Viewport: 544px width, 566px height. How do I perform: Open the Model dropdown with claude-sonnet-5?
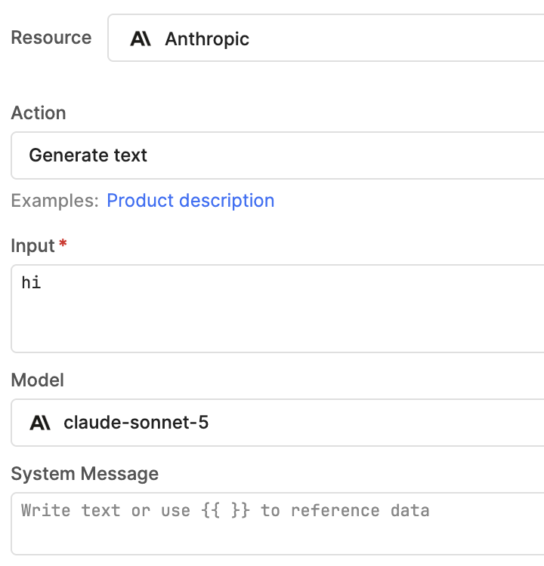tap(277, 423)
